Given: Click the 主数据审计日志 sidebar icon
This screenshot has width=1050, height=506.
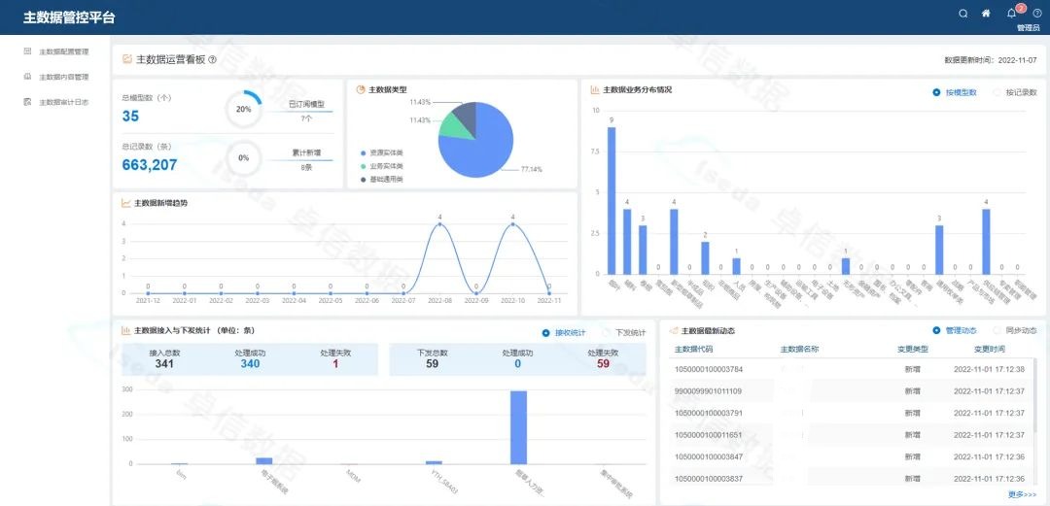Looking at the screenshot, I should (27, 101).
